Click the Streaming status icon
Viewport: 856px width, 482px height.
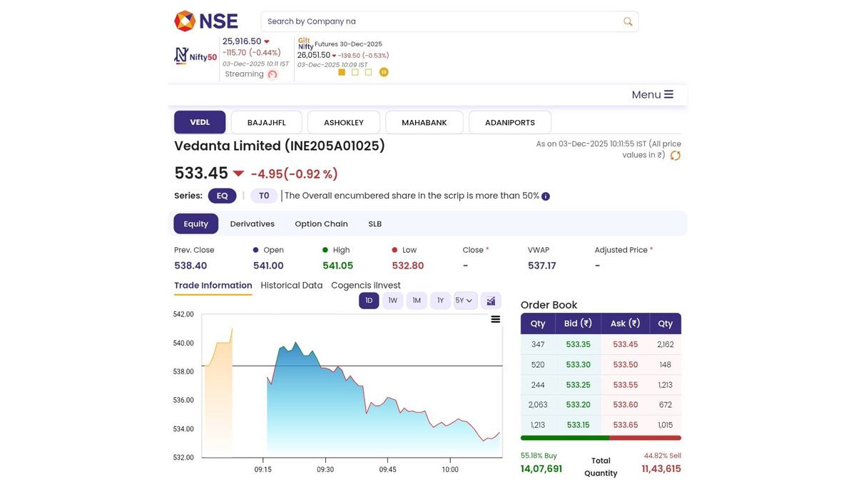pos(272,74)
